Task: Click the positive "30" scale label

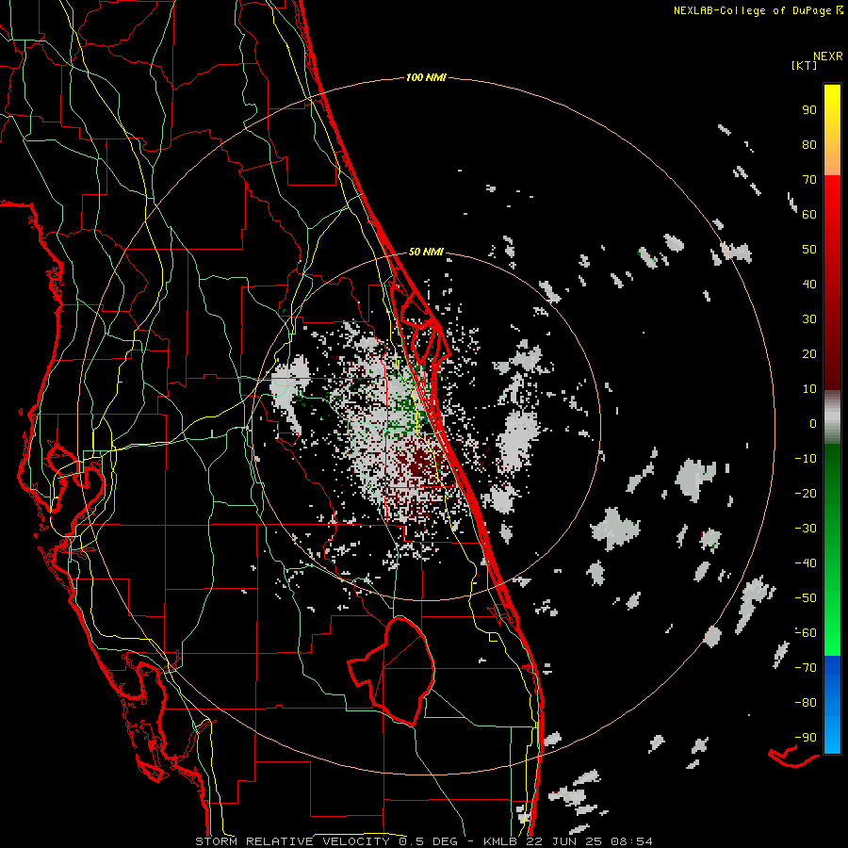Action: tap(809, 319)
